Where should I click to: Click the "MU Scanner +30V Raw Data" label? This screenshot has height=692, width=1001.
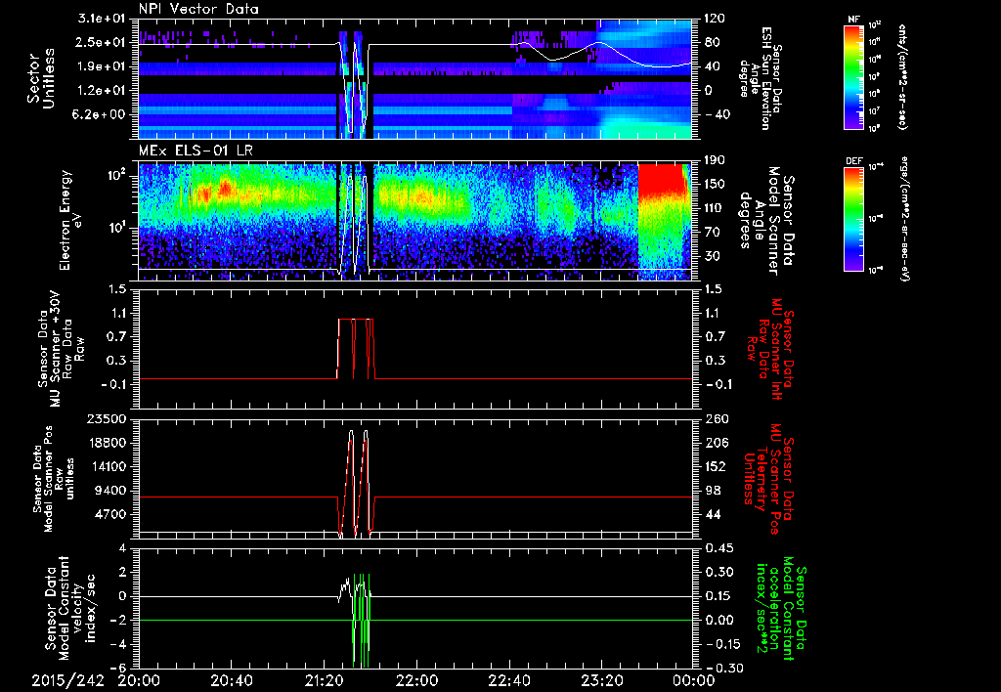[x=62, y=349]
